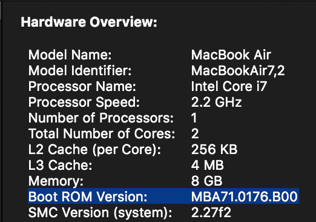Image resolution: width=316 pixels, height=222 pixels.
Task: Select the 4 MB value
Action: click(208, 165)
